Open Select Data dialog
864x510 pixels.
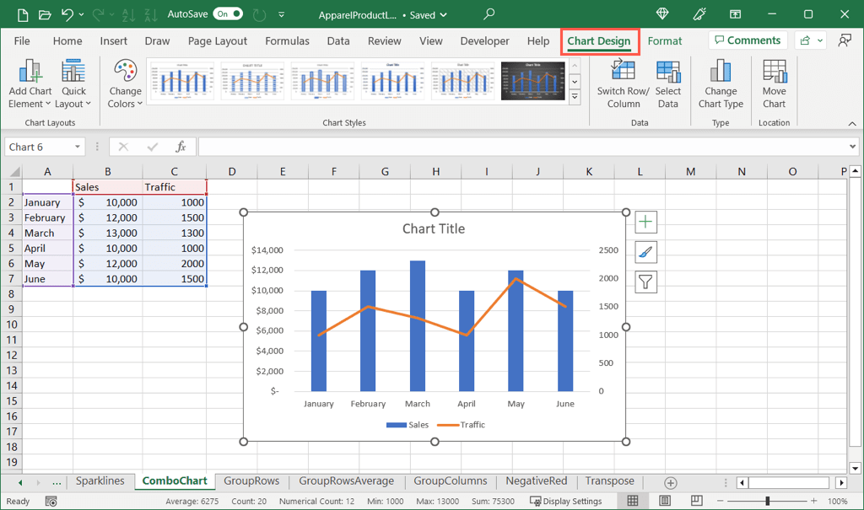click(x=667, y=73)
